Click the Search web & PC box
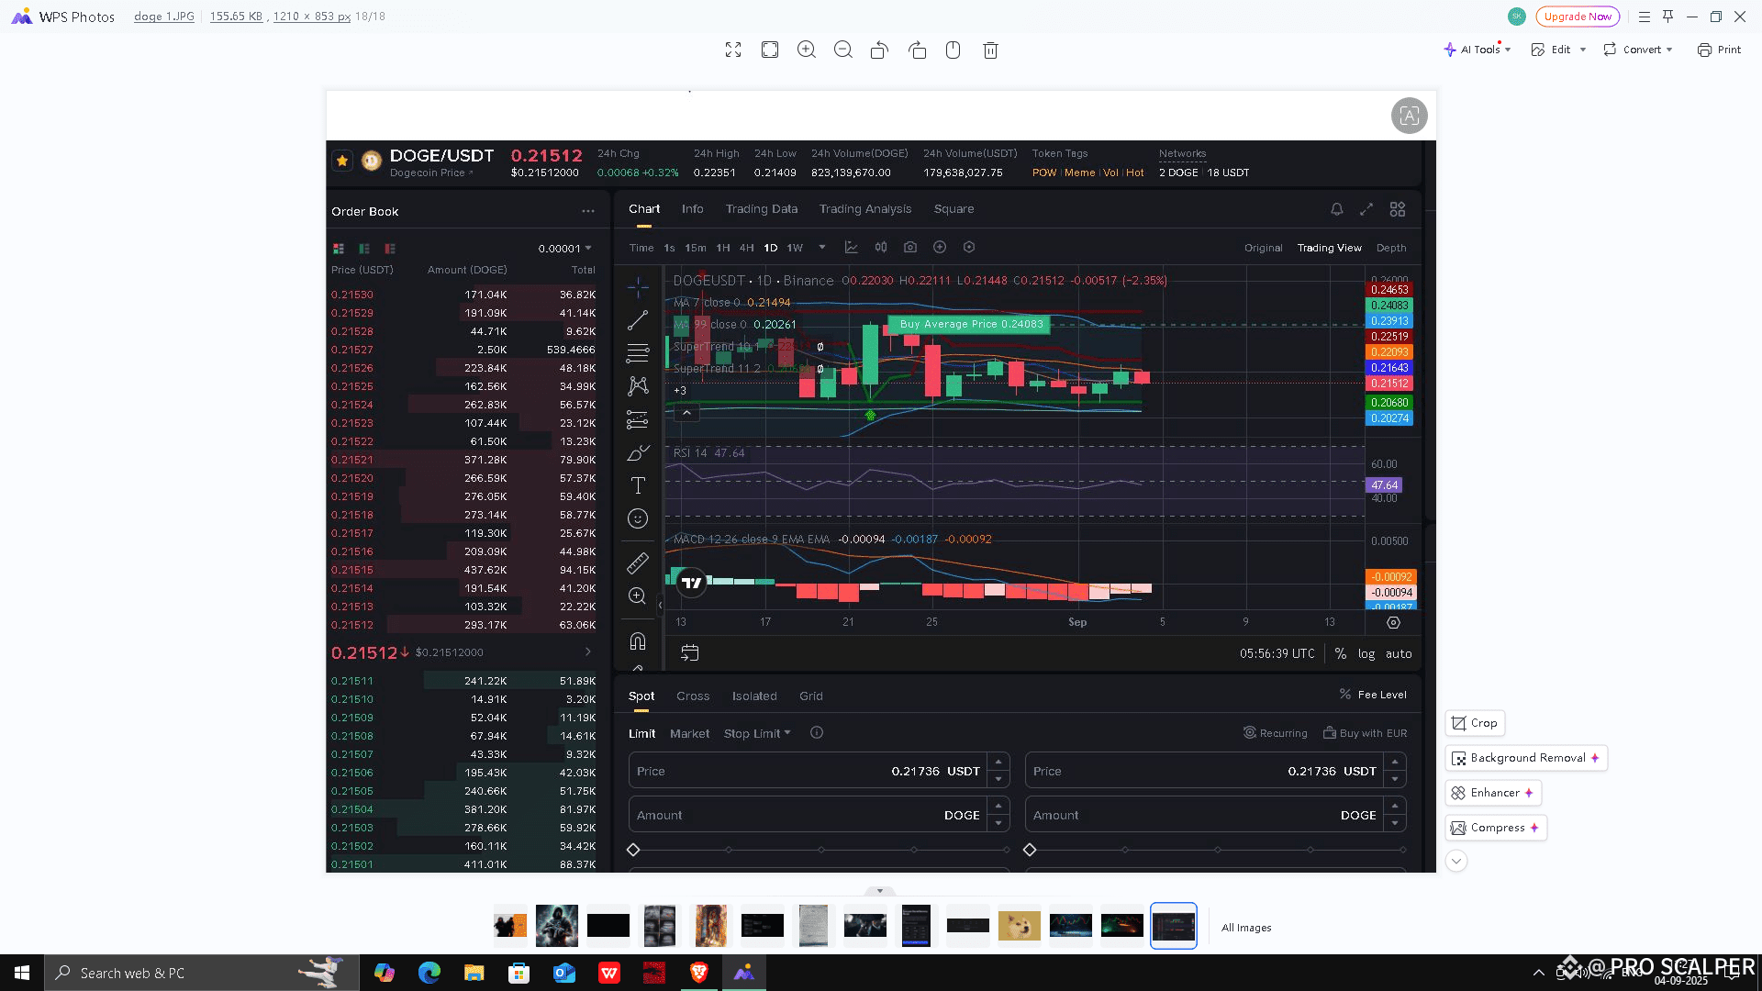 click(x=202, y=973)
